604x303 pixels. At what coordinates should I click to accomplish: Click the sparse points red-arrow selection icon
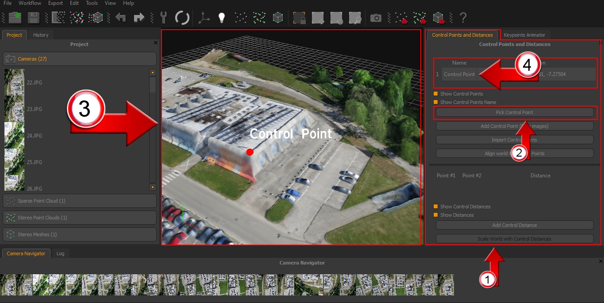pyautogui.click(x=401, y=18)
